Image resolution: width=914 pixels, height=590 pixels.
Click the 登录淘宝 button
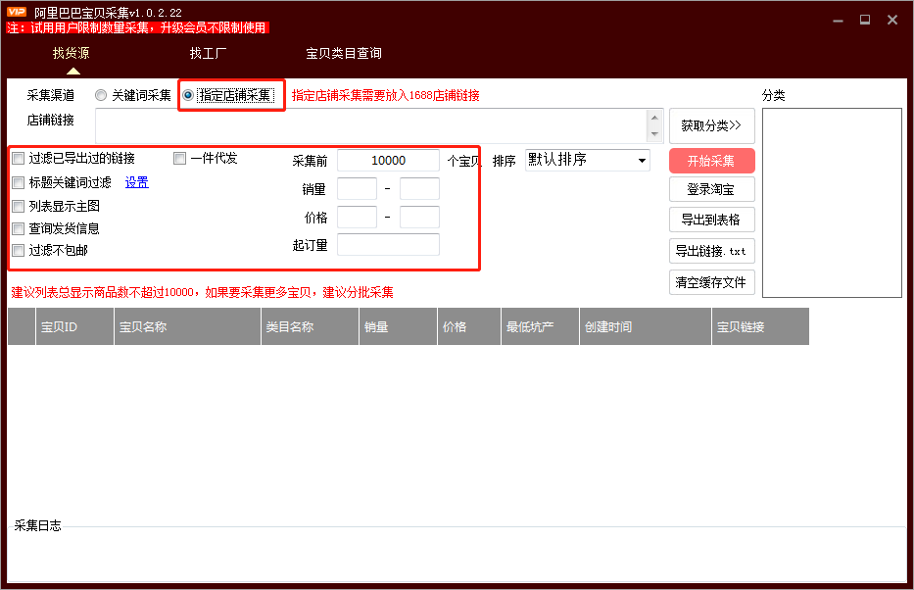tap(712, 189)
